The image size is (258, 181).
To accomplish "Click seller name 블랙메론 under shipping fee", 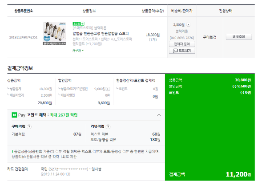I will pyautogui.click(x=182, y=31).
